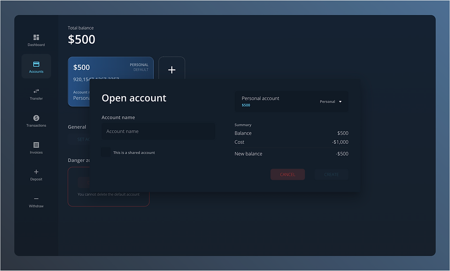Select the Accounts card icon

coord(36,64)
